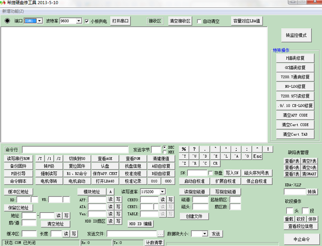Viewport: 322px width, 246px height.
Task: Click 打开LBA48 button
Action: pyautogui.click(x=105, y=181)
